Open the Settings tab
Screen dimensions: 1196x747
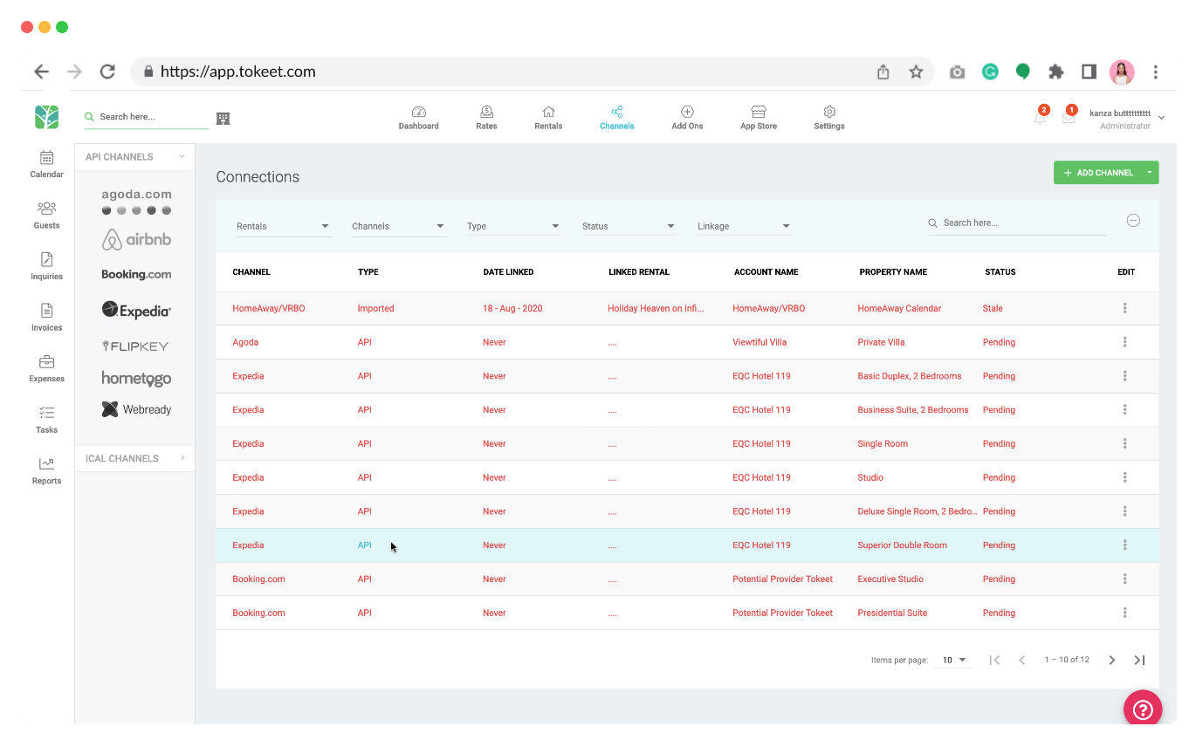tap(829, 118)
